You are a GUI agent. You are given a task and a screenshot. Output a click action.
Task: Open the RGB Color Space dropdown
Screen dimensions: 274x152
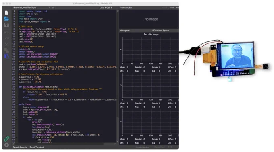pos(161,31)
